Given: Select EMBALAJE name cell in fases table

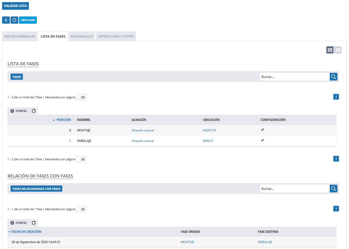Looking at the screenshot, I should click(x=84, y=141).
